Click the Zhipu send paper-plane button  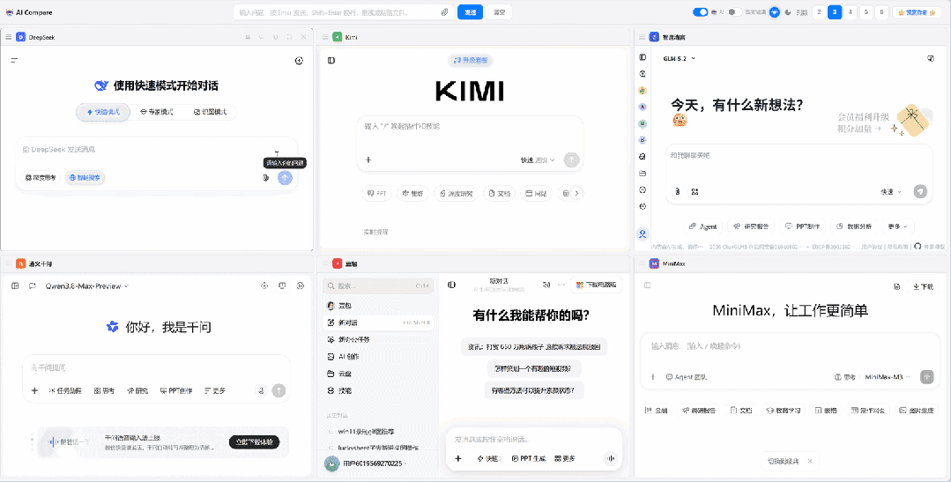point(920,191)
